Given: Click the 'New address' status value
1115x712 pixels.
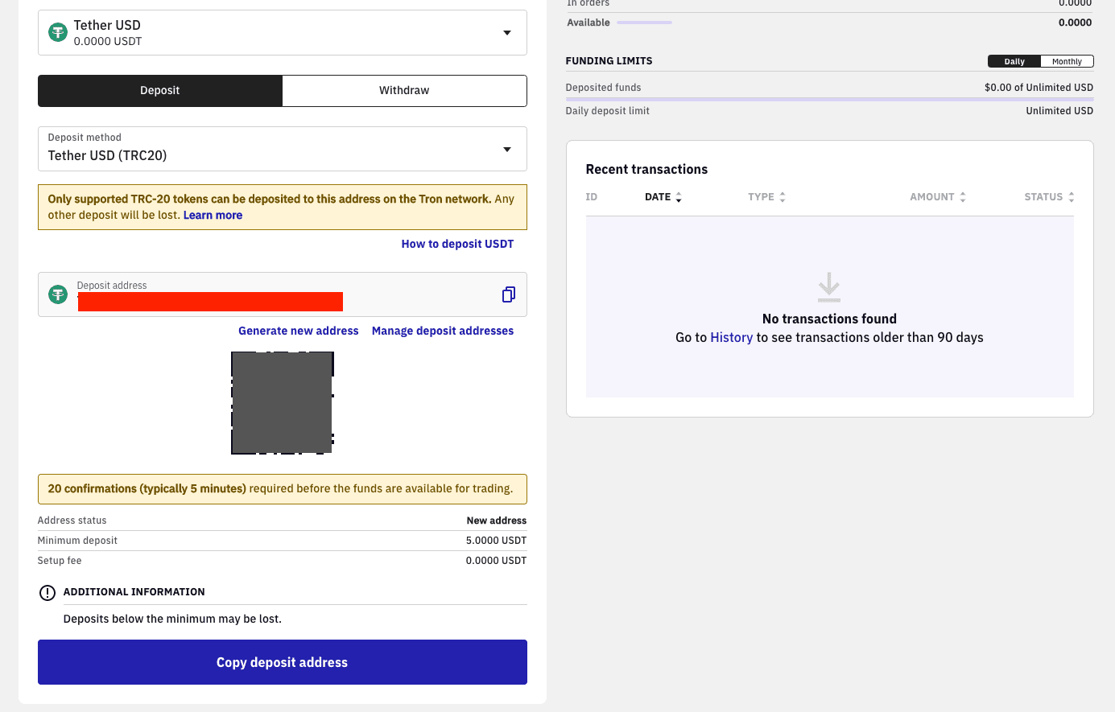Looking at the screenshot, I should 497,521.
